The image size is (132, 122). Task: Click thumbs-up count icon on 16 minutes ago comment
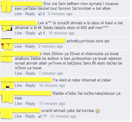40,33
